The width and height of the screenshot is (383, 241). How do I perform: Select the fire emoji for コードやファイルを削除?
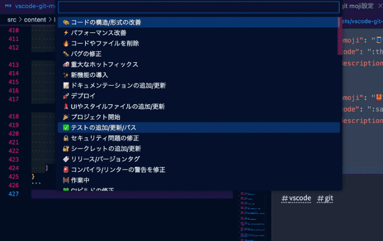pos(66,44)
